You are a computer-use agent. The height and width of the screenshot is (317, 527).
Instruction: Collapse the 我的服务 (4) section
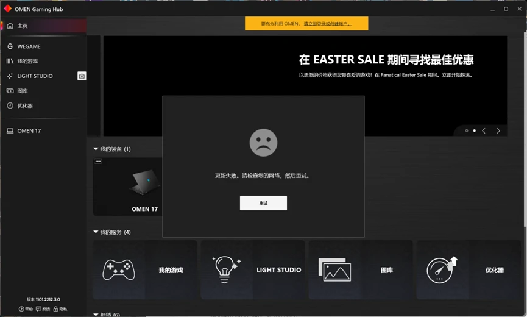click(x=96, y=232)
